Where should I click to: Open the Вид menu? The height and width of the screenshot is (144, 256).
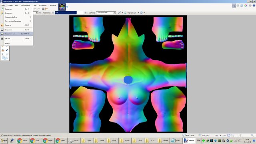pyautogui.click(x=16, y=5)
